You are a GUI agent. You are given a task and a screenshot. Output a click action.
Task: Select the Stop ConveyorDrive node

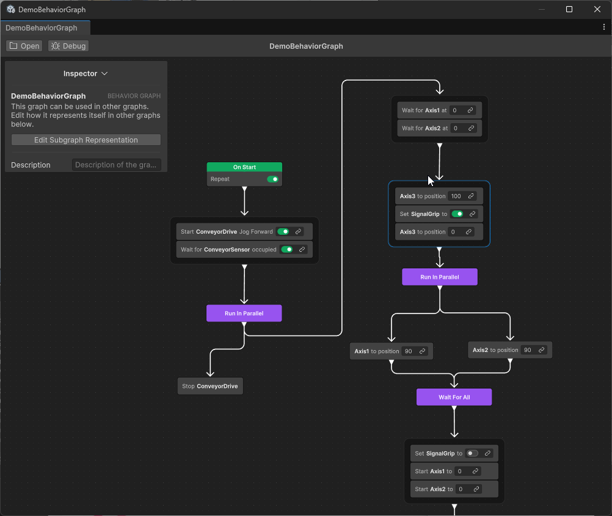(210, 386)
